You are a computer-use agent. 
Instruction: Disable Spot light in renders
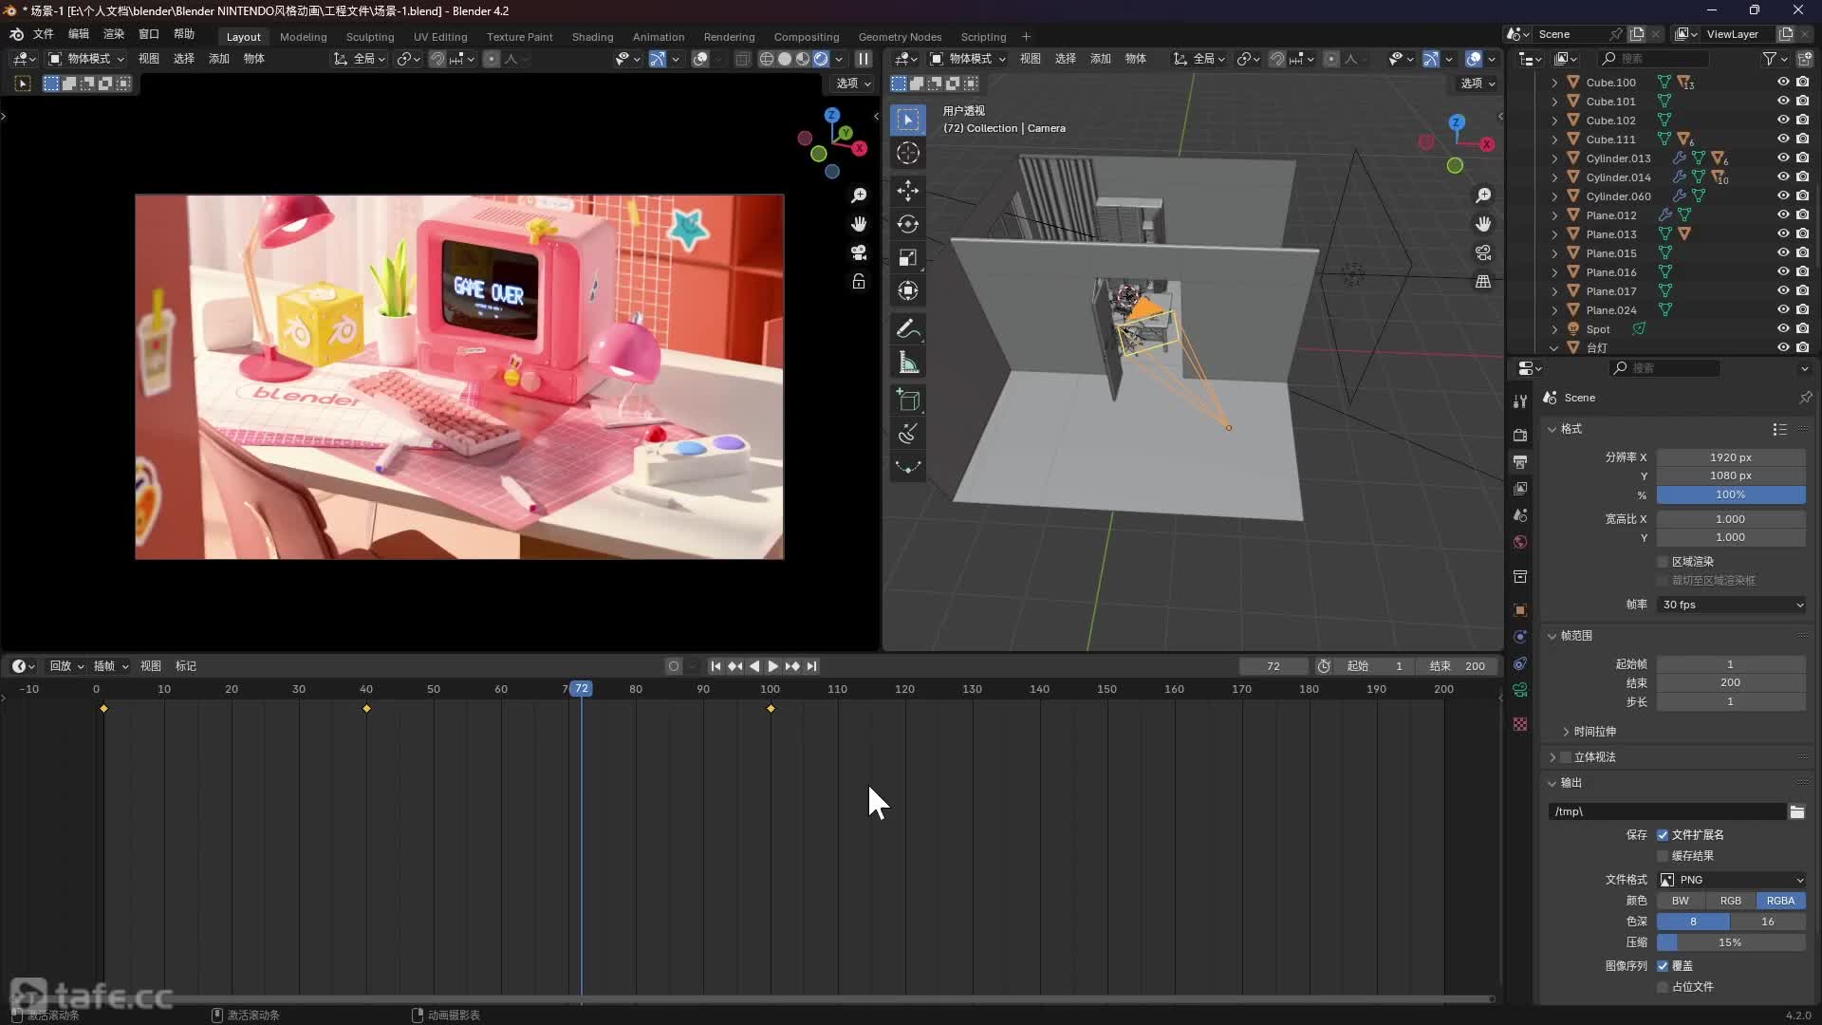1802,329
